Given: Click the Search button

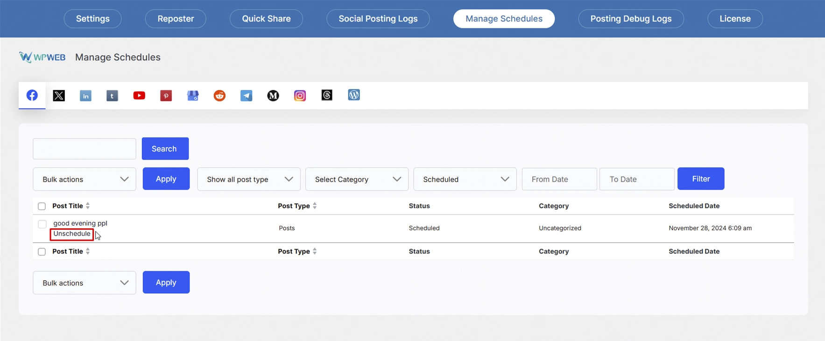Looking at the screenshot, I should [165, 149].
